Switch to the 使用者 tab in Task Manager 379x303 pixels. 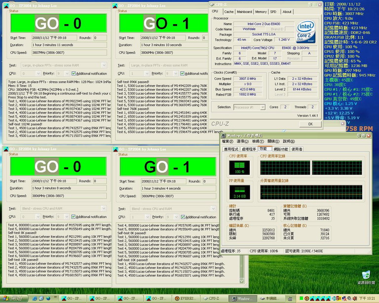(297, 149)
